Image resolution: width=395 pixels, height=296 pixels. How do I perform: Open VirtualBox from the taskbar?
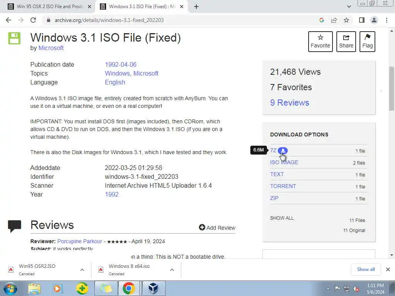(153, 288)
